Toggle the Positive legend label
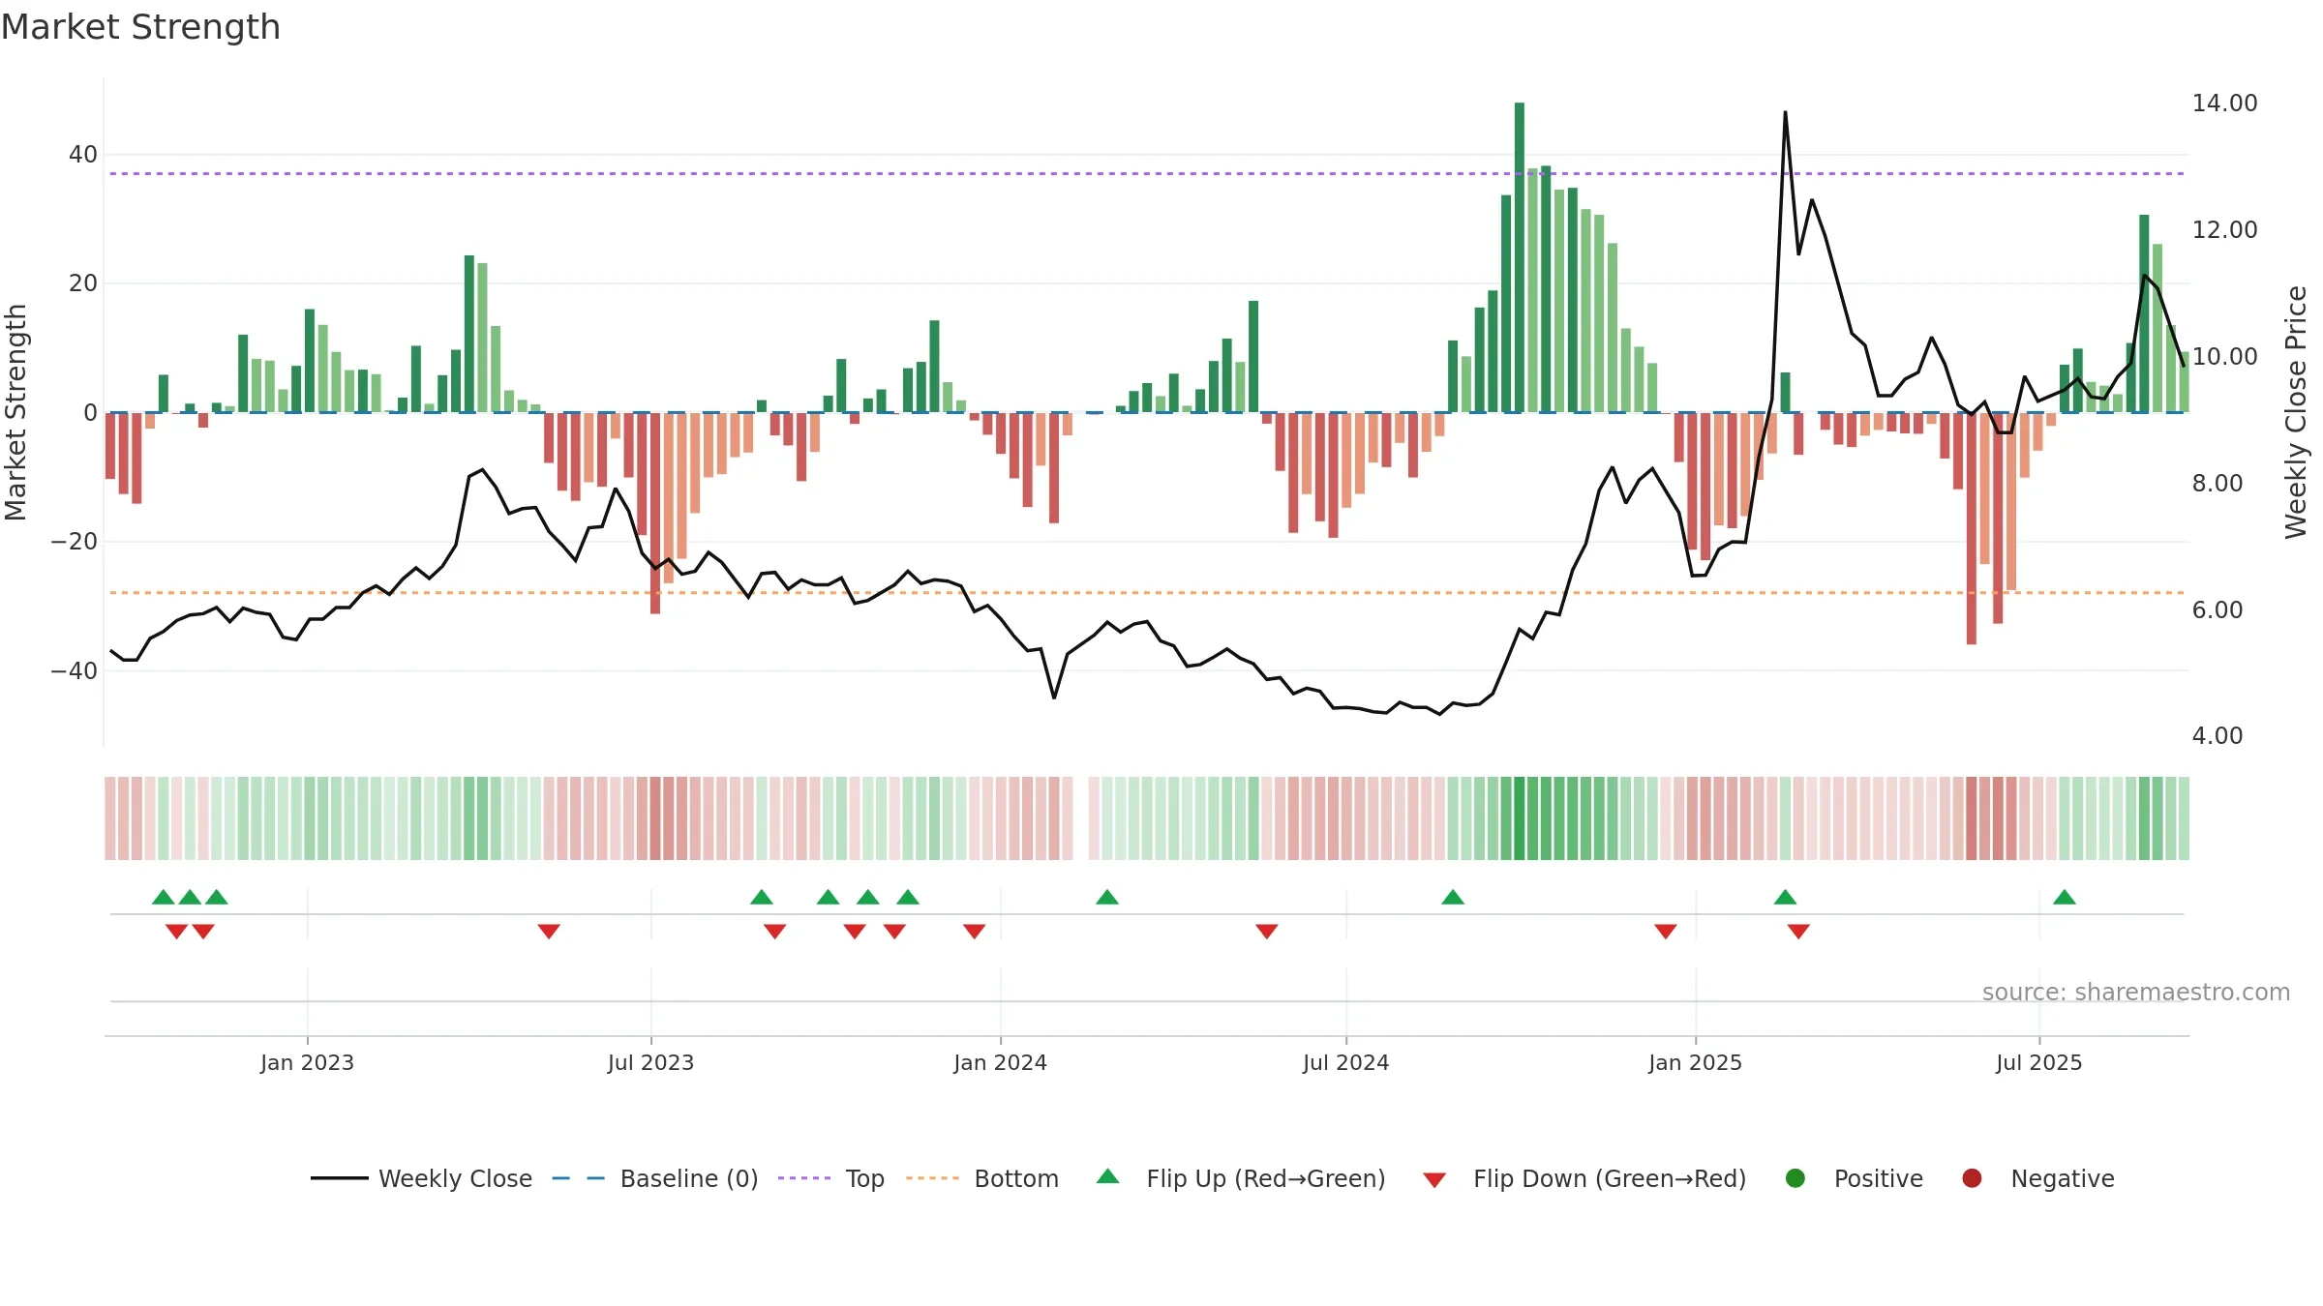 pyautogui.click(x=1879, y=1178)
